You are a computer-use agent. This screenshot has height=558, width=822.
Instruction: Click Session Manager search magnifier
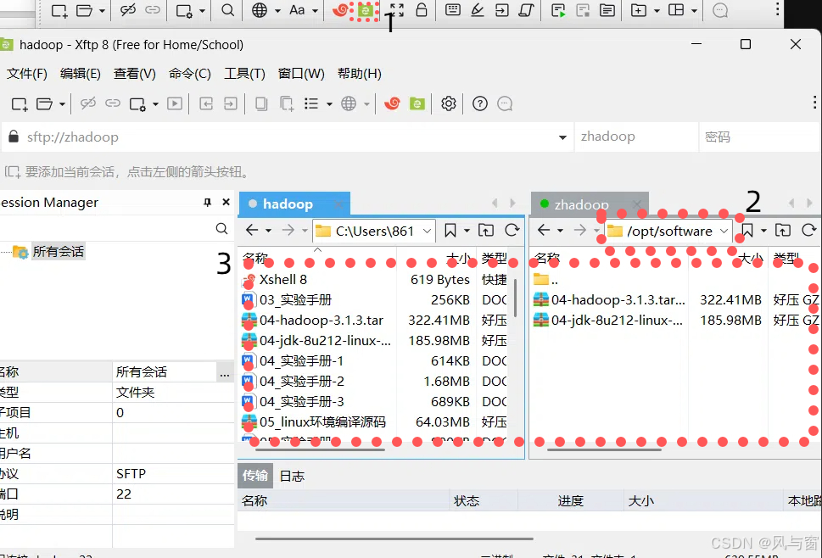pos(221,228)
